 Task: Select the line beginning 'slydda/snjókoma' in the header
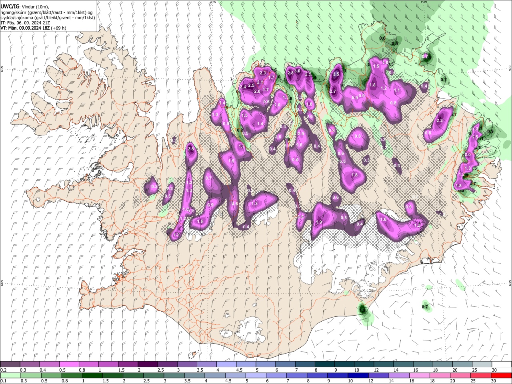click(x=48, y=18)
